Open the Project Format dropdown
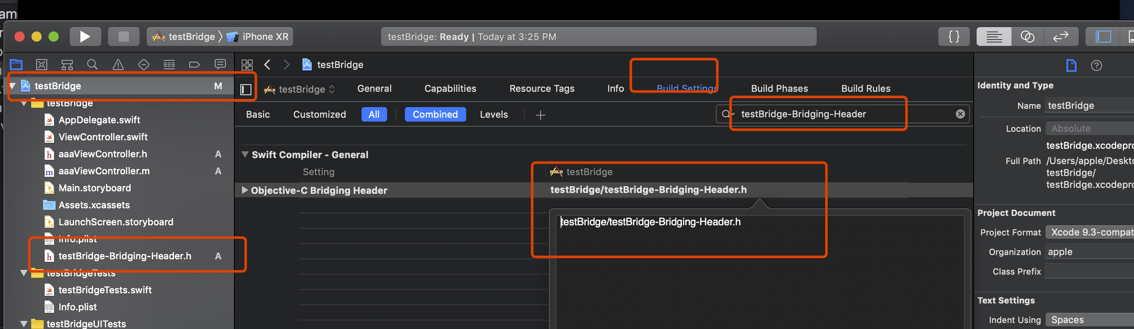This screenshot has width=1134, height=329. [1089, 232]
